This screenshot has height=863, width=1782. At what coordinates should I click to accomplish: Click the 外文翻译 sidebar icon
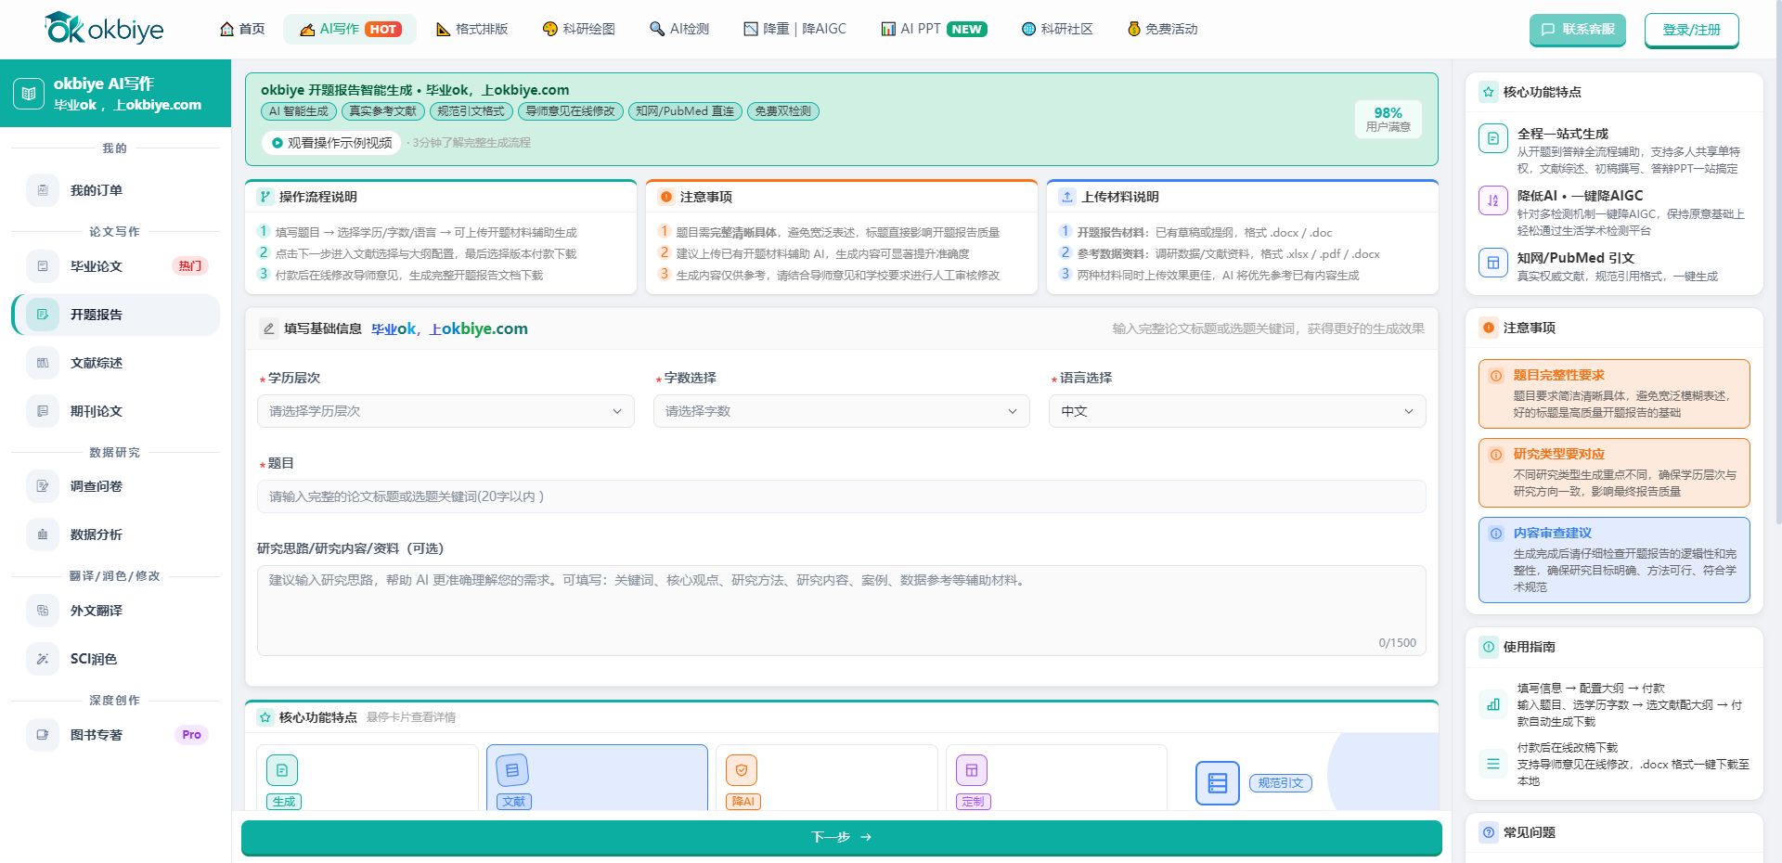pyautogui.click(x=43, y=611)
